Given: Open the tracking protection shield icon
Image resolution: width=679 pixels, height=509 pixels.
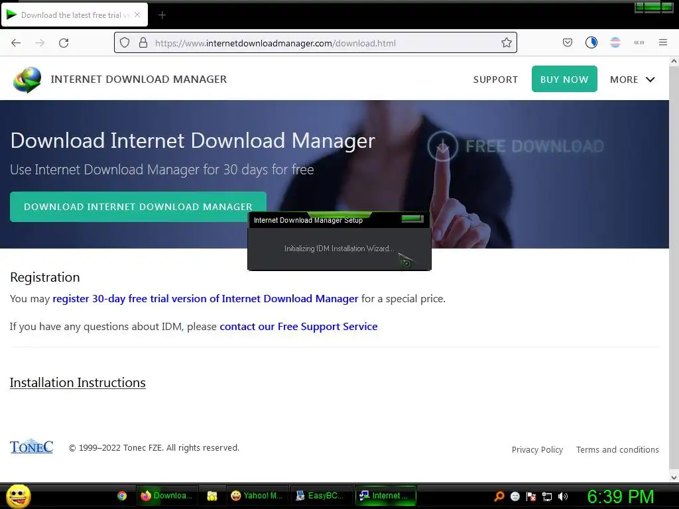Looking at the screenshot, I should [x=125, y=43].
